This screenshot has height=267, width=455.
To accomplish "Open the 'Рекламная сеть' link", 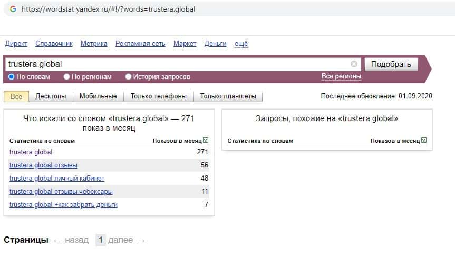I will [140, 44].
